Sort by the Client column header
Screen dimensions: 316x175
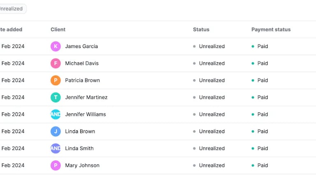58,30
